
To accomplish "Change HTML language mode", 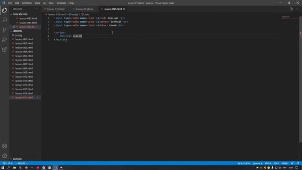I will pos(285,163).
